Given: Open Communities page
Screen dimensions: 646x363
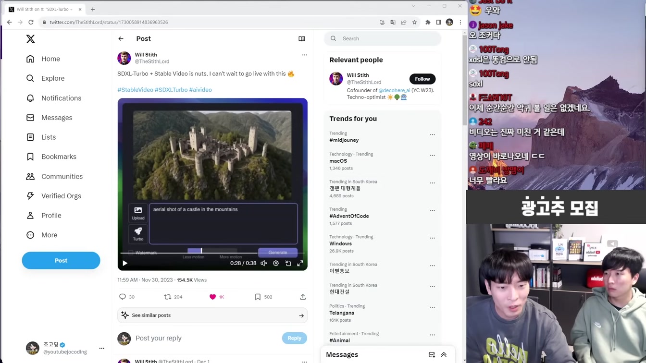Looking at the screenshot, I should pyautogui.click(x=54, y=176).
